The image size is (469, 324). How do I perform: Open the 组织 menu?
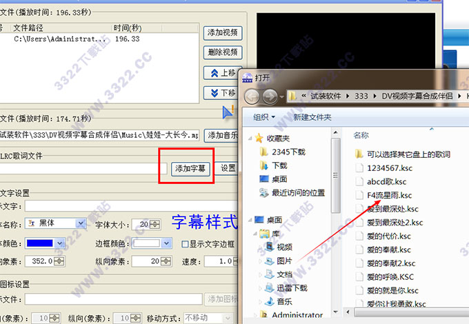(264, 117)
